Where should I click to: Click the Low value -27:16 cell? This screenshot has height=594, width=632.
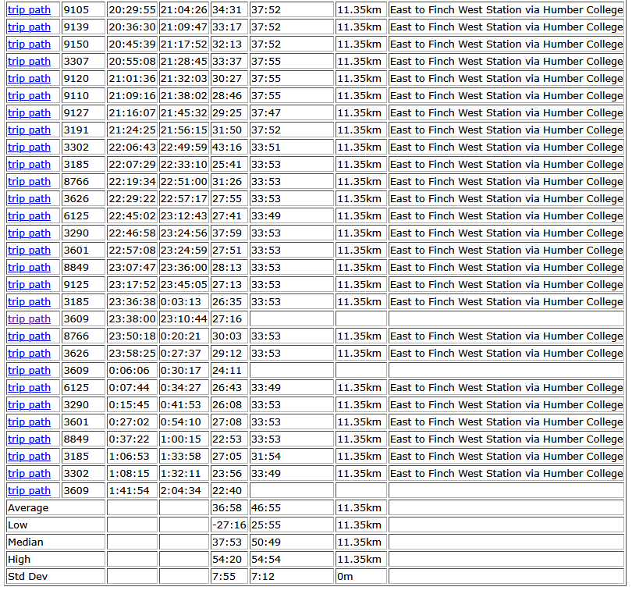coord(229,525)
